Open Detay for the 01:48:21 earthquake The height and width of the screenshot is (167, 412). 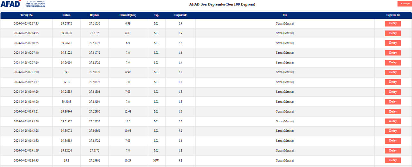393,111
